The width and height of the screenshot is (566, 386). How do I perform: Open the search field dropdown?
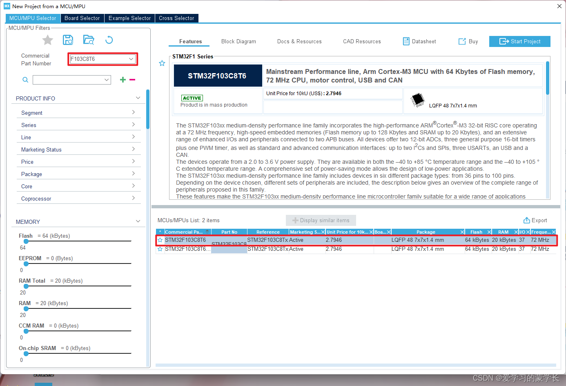coord(107,80)
